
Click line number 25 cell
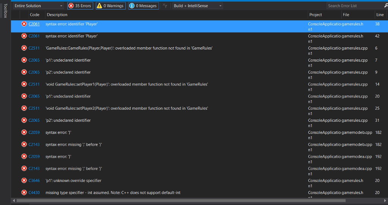click(377, 109)
